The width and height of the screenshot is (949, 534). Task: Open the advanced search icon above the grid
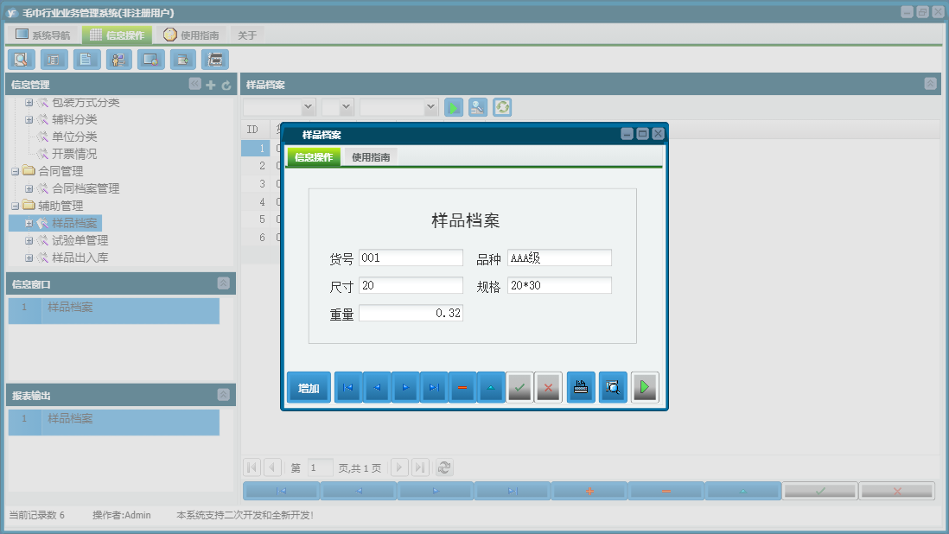(477, 107)
